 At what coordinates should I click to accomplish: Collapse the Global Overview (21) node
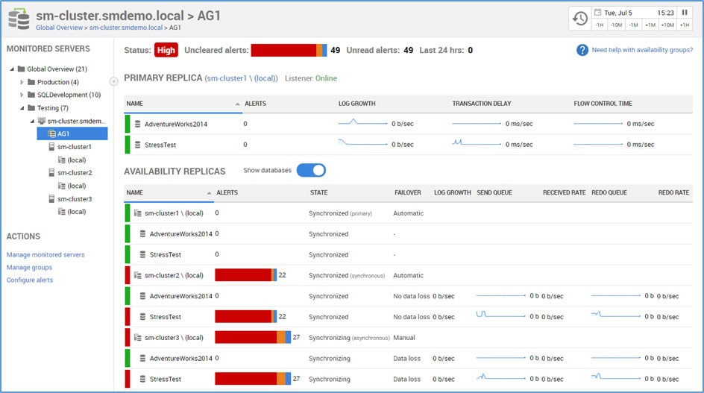12,69
